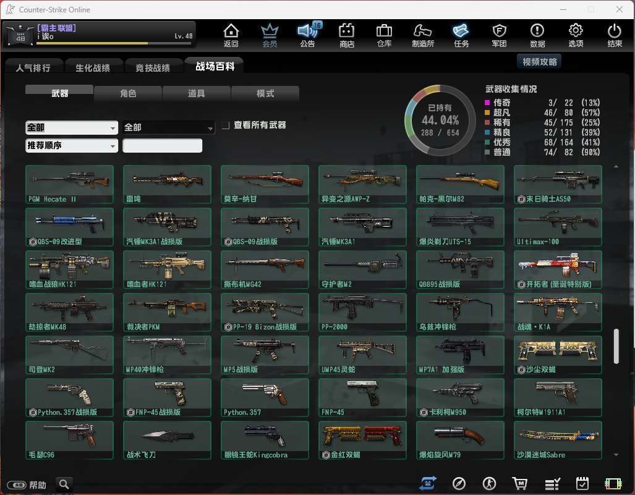Viewport: 635px width, 495px height.
Task: Switch to the 道具 sub-tab
Action: pos(197,93)
